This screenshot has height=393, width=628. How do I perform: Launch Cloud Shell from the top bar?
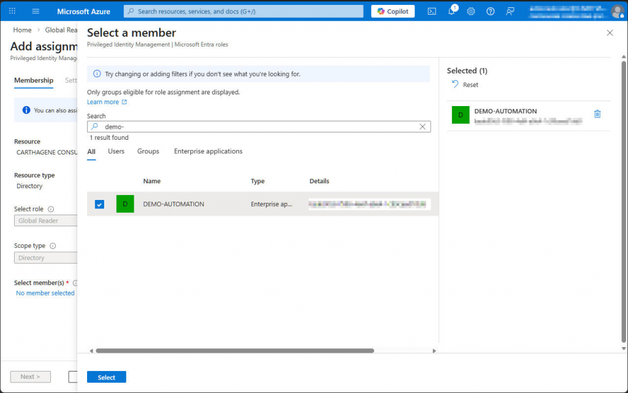click(432, 10)
